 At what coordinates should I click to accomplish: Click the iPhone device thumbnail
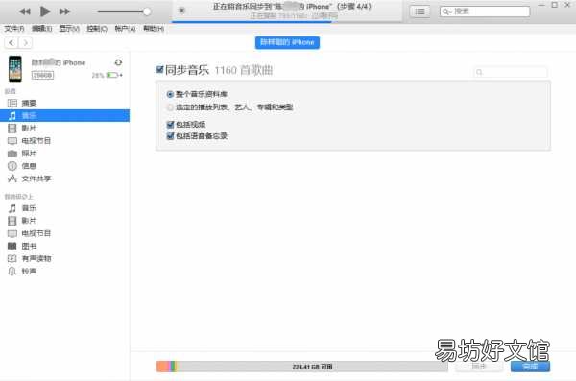tap(15, 69)
